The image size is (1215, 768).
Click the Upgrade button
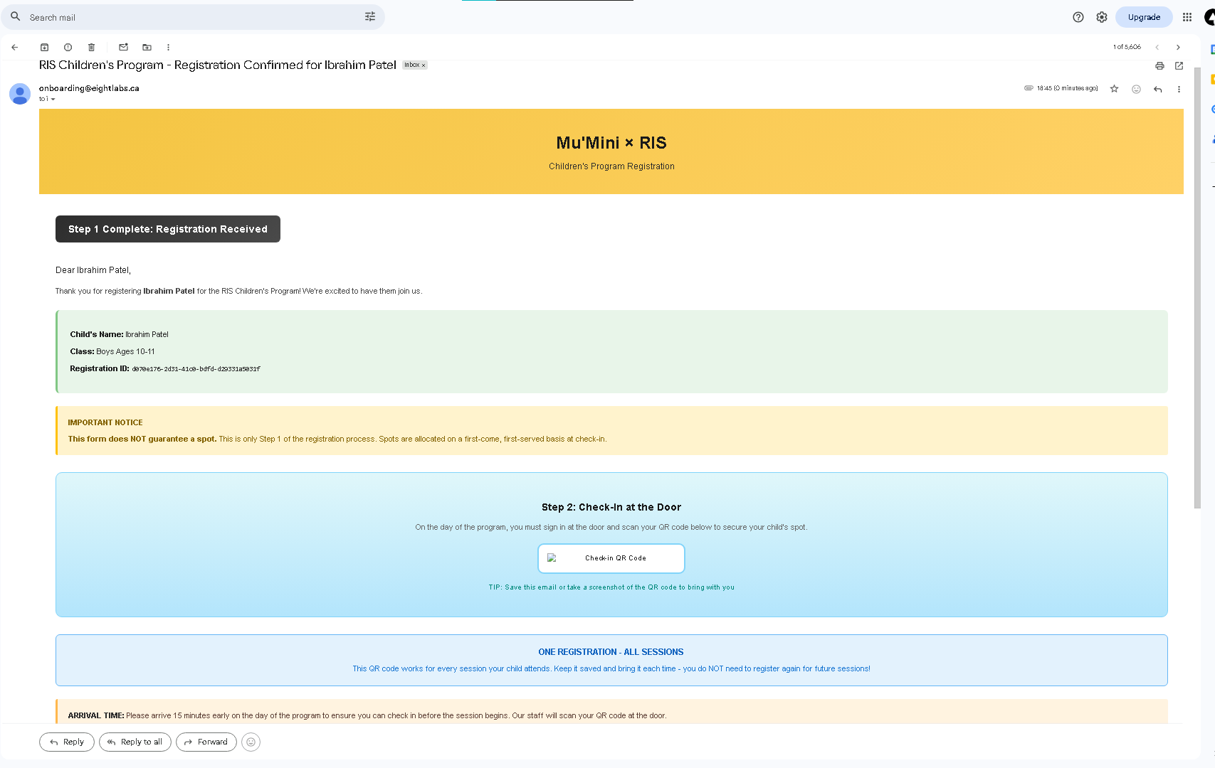tap(1144, 16)
